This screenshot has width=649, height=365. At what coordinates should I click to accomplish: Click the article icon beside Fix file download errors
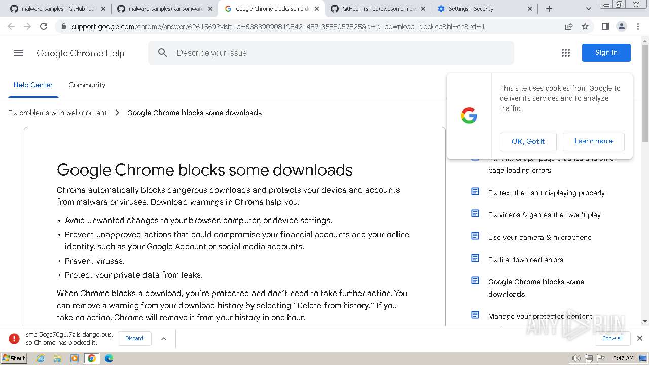coord(475,259)
